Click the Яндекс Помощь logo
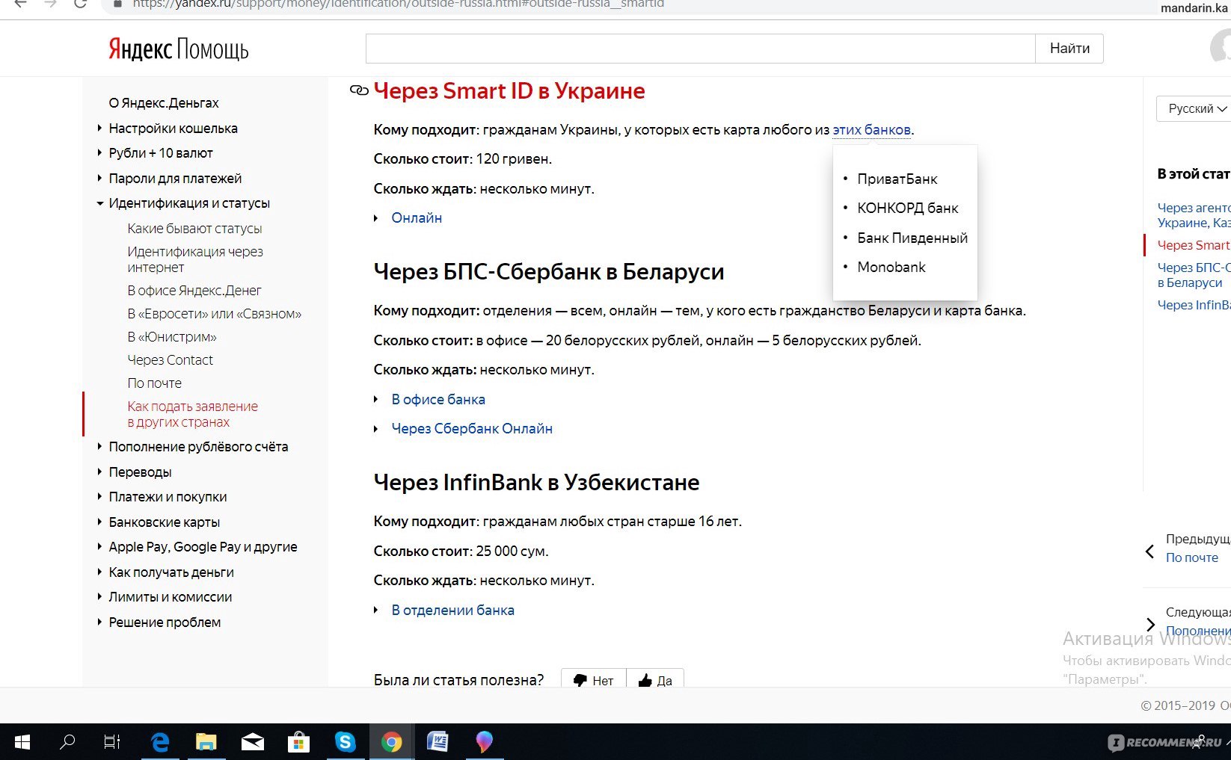The image size is (1231, 760). pyautogui.click(x=179, y=49)
